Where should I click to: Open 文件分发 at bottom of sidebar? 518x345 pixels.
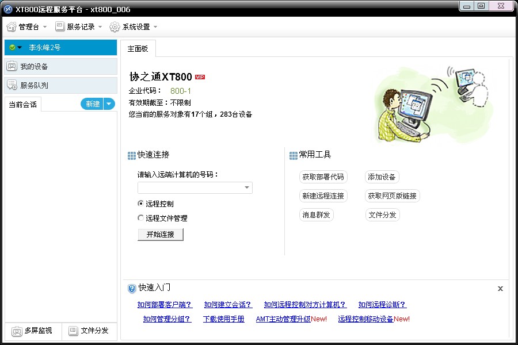tap(73, 331)
